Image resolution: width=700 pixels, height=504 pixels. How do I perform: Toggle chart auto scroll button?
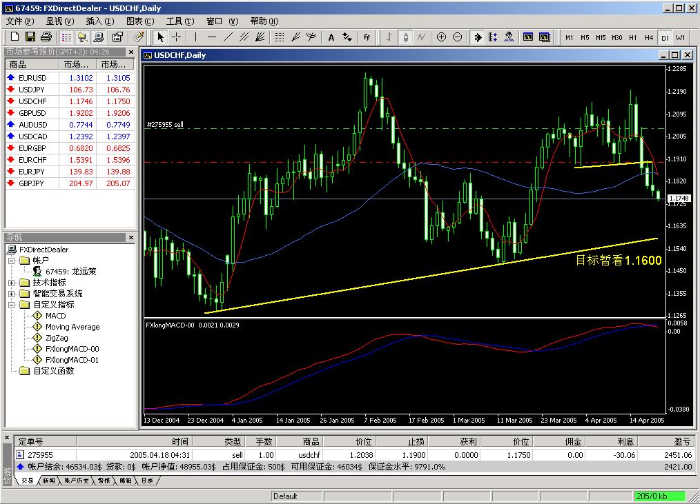coord(477,37)
